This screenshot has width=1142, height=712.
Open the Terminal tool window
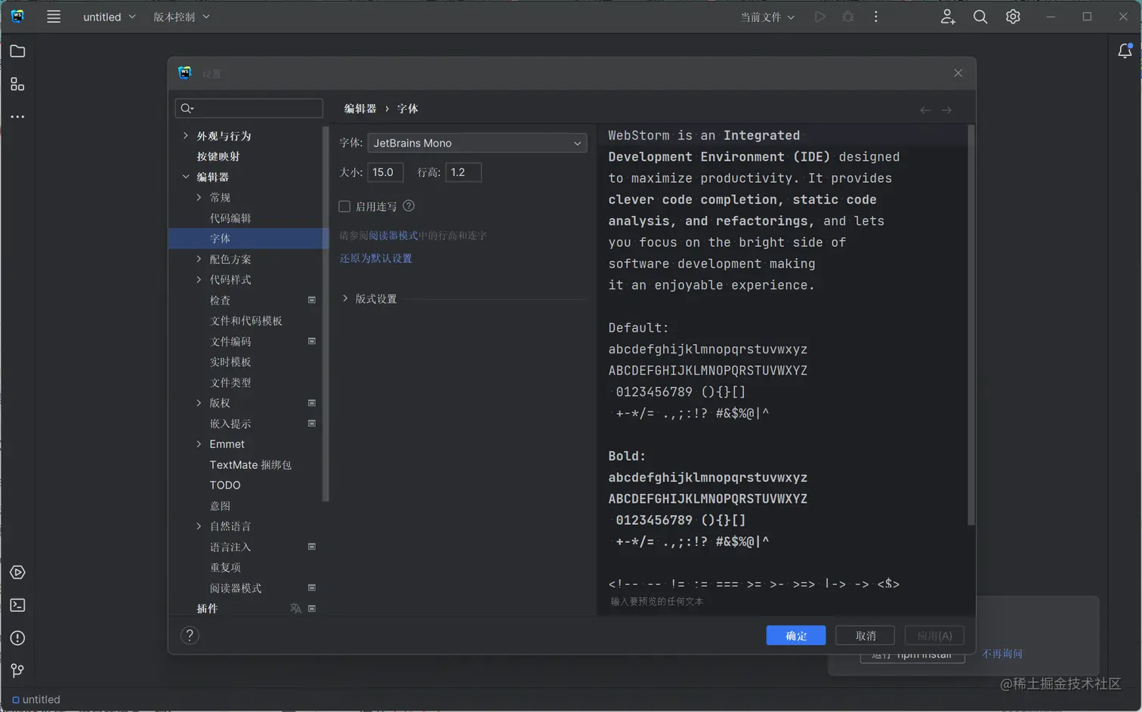(17, 604)
